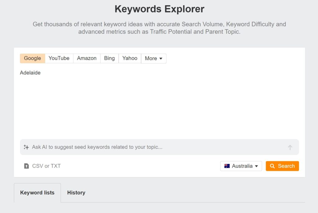
Task: Upload a CSV or TXT file
Action: [42, 166]
